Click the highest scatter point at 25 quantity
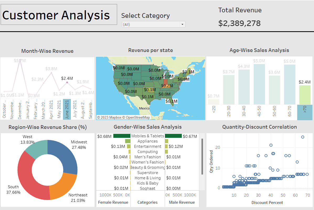Screen dimensions: 314x210 pyautogui.click(x=302, y=137)
